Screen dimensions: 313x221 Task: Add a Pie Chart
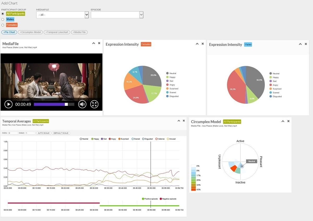tap(9, 32)
